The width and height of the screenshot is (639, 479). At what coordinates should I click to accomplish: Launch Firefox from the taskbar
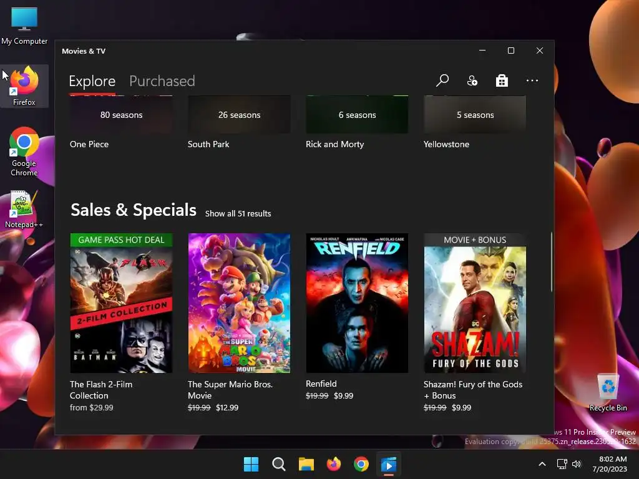334,464
